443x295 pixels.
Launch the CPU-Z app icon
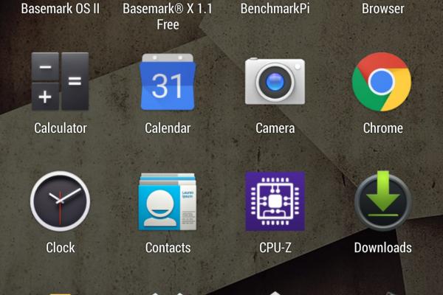coord(275,201)
